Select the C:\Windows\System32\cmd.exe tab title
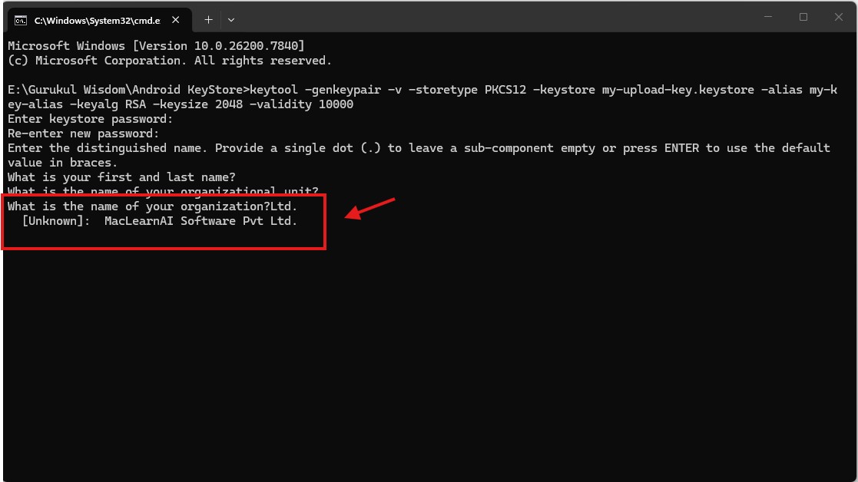Screen dimensions: 858x482 pos(97,21)
